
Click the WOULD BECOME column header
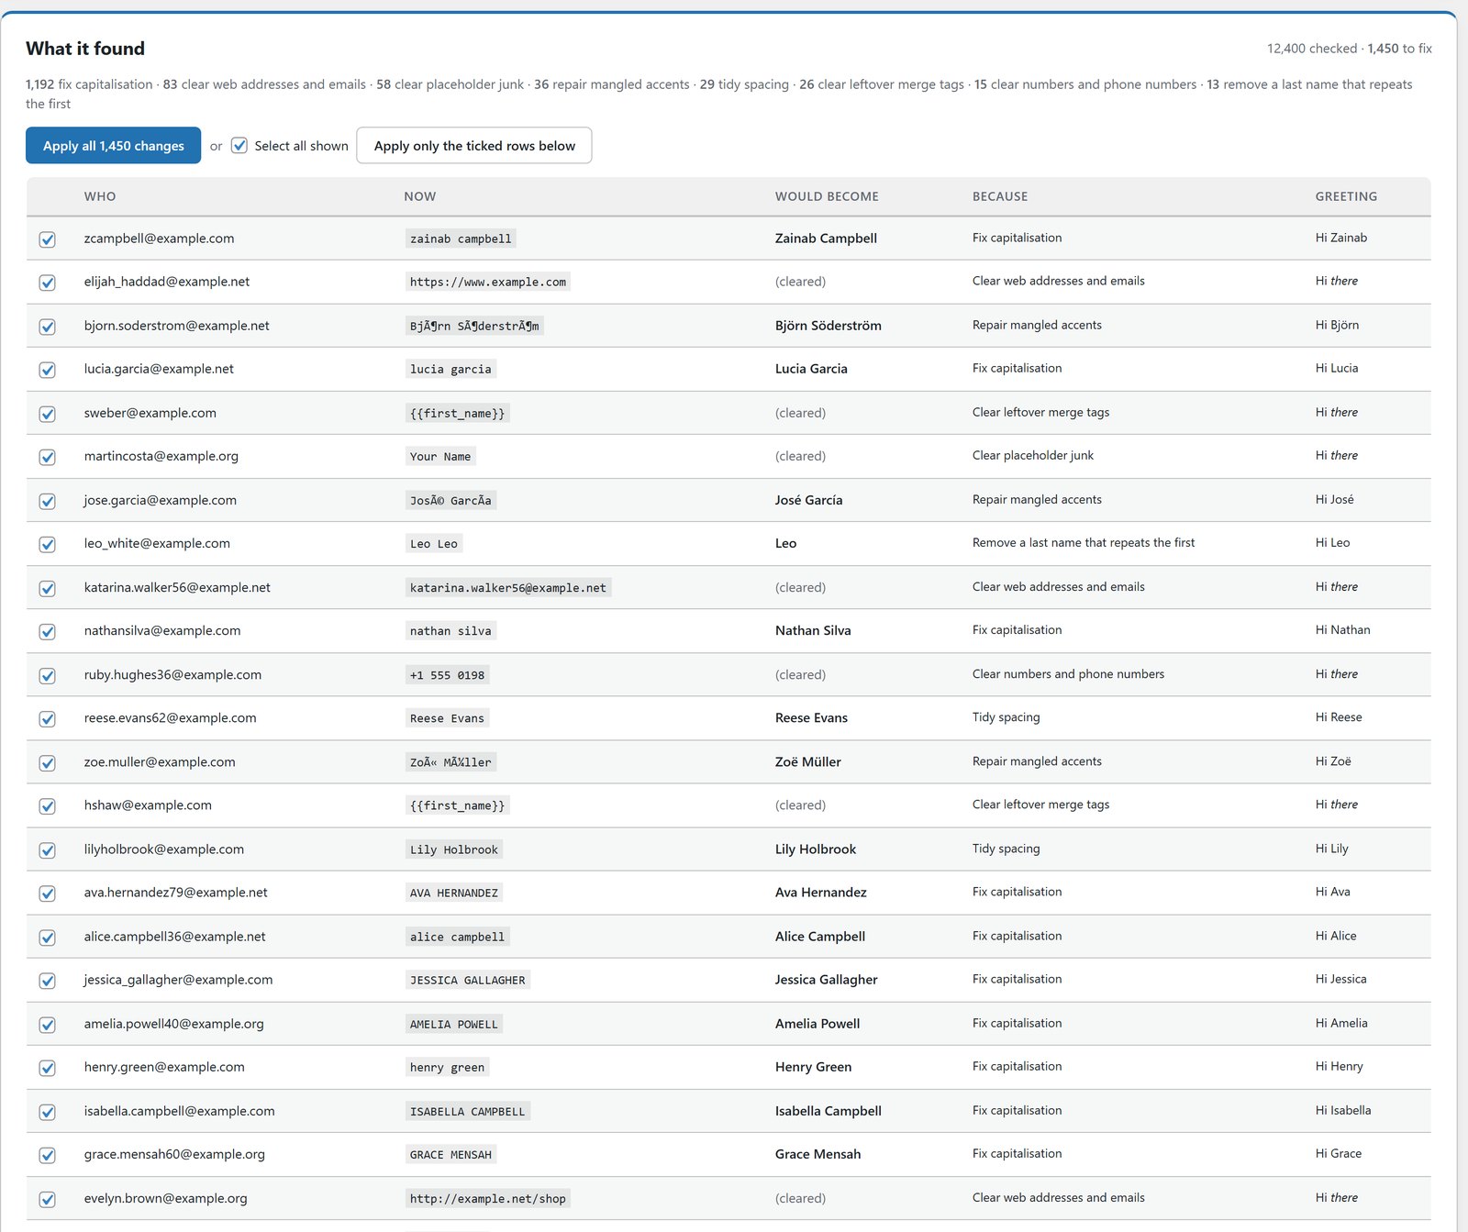[x=827, y=196]
